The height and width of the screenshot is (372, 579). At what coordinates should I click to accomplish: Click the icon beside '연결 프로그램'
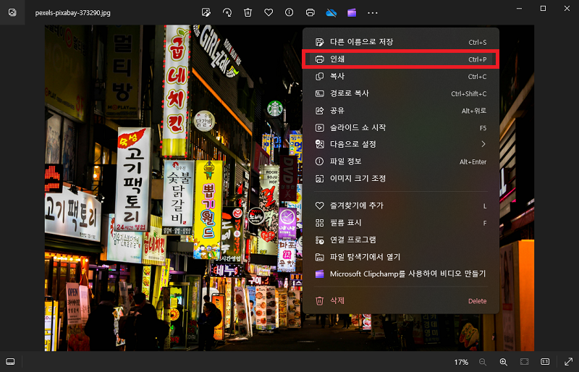coord(319,240)
